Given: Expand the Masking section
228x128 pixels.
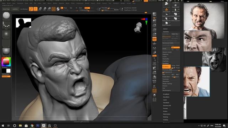Looking at the screenshot, I should [x=165, y=117].
